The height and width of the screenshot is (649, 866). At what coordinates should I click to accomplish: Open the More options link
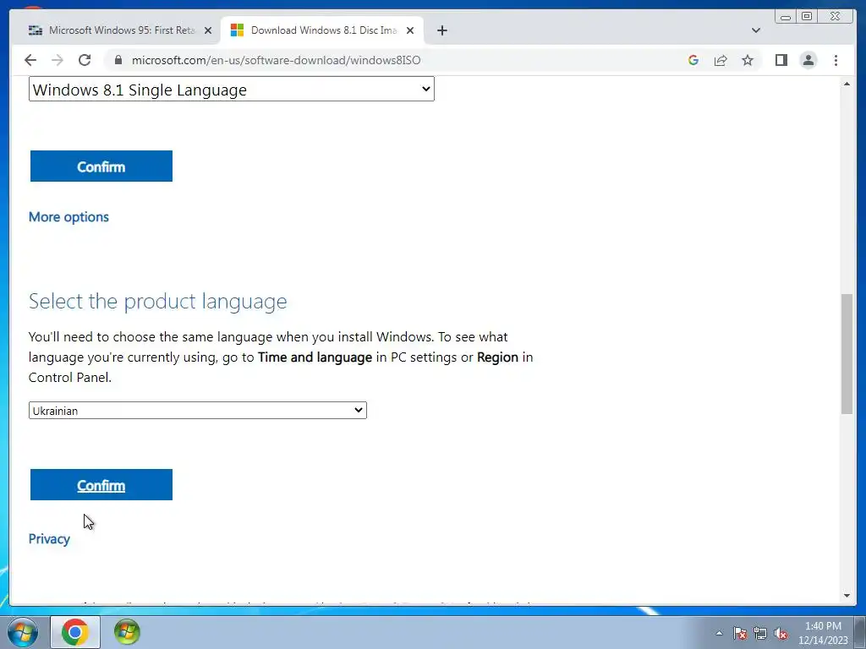click(x=69, y=217)
